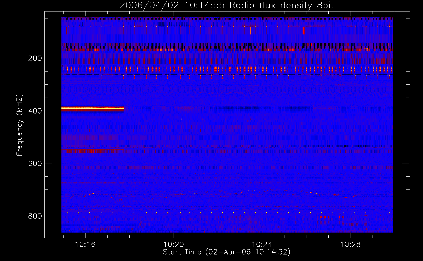Click the 10:28 time tick label
423x261 pixels.
350,245
